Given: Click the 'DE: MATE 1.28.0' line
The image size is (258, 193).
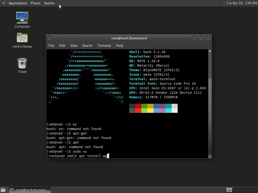Looking at the screenshot, I should (x=144, y=61).
